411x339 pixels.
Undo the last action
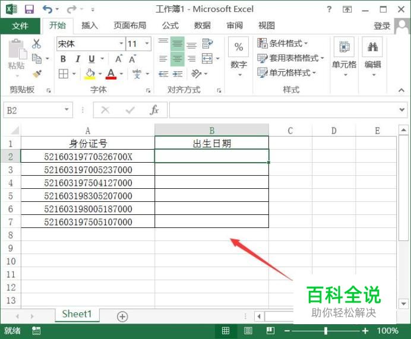(48, 9)
